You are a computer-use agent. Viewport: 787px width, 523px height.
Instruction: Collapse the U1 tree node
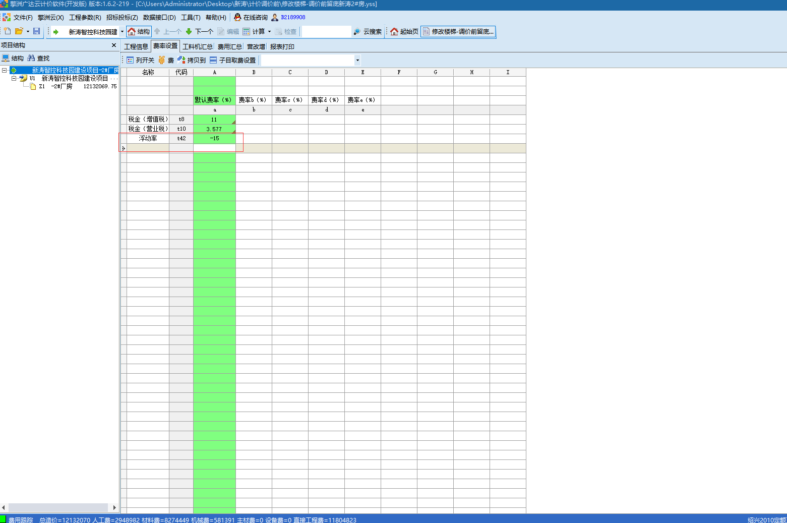(x=14, y=79)
